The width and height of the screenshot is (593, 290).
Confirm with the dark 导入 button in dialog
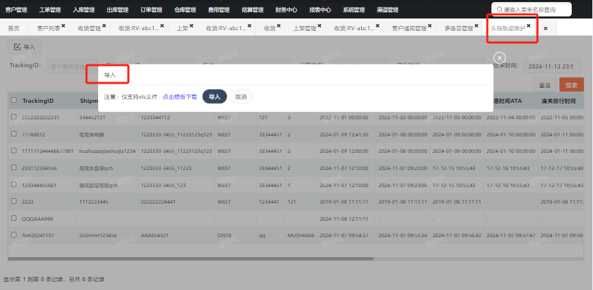click(214, 97)
